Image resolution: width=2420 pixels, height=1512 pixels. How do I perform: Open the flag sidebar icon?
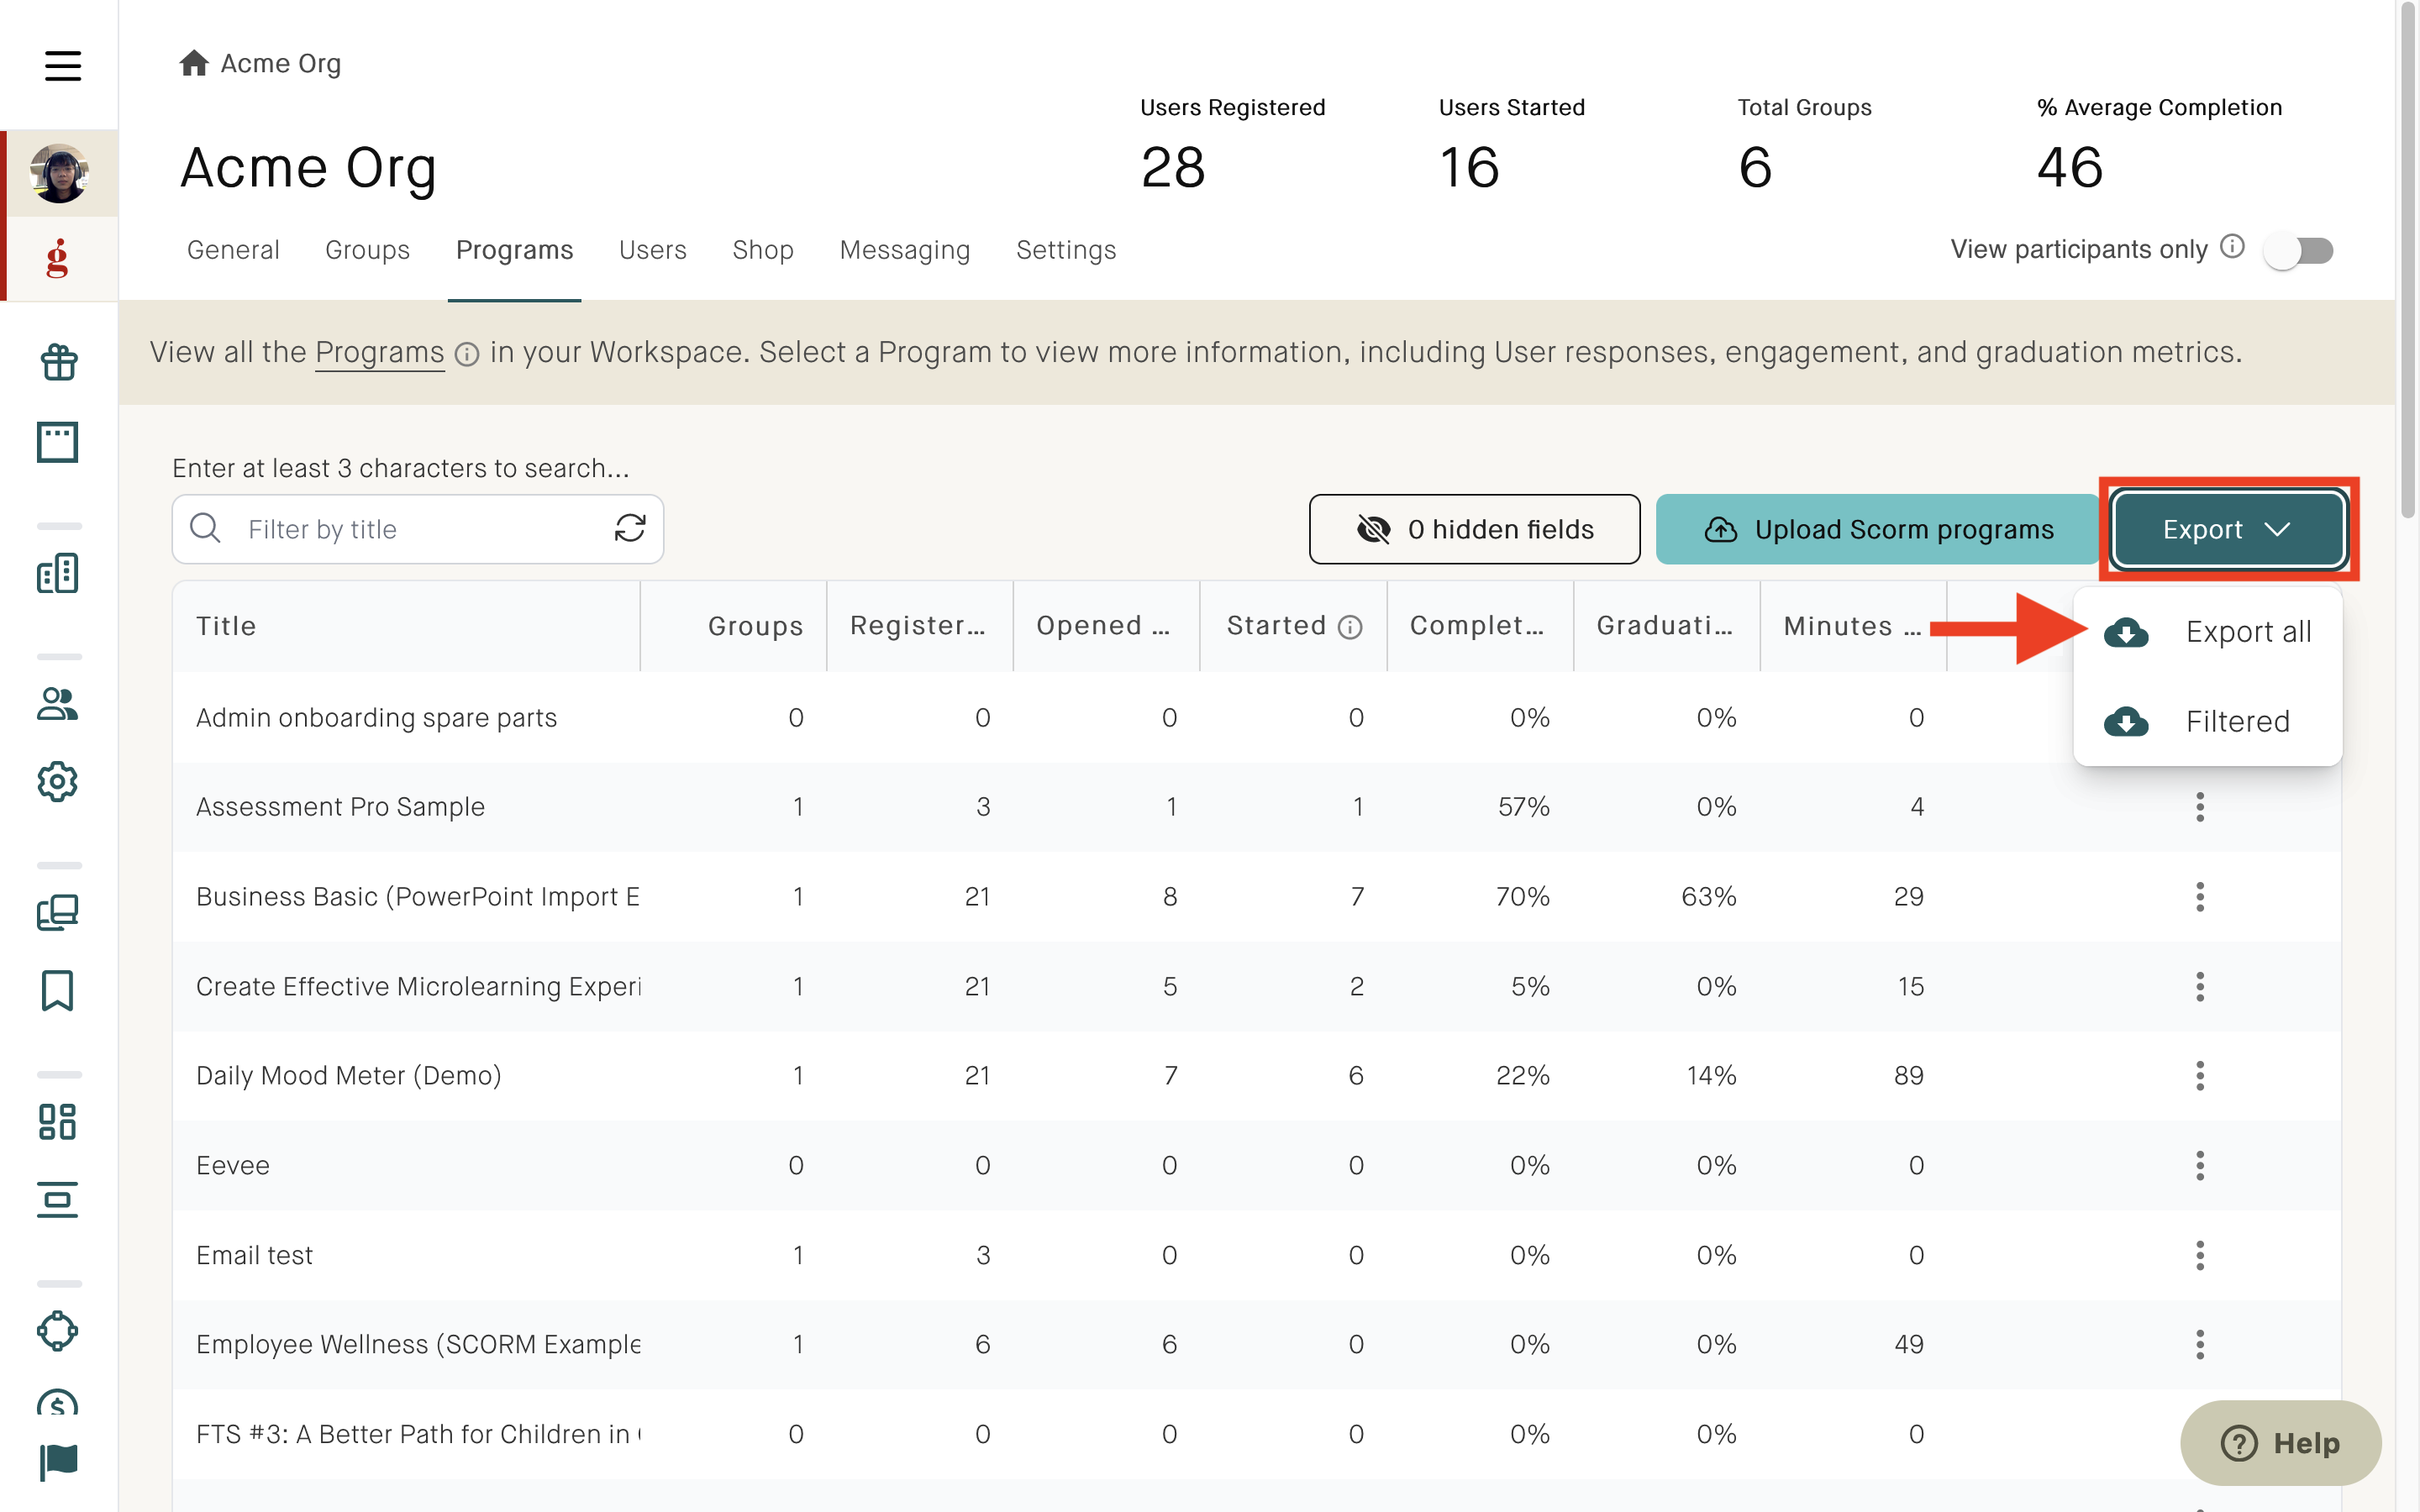coord(58,1462)
